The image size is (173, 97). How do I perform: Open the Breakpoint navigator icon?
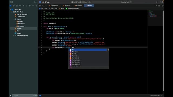[x=33, y=6]
